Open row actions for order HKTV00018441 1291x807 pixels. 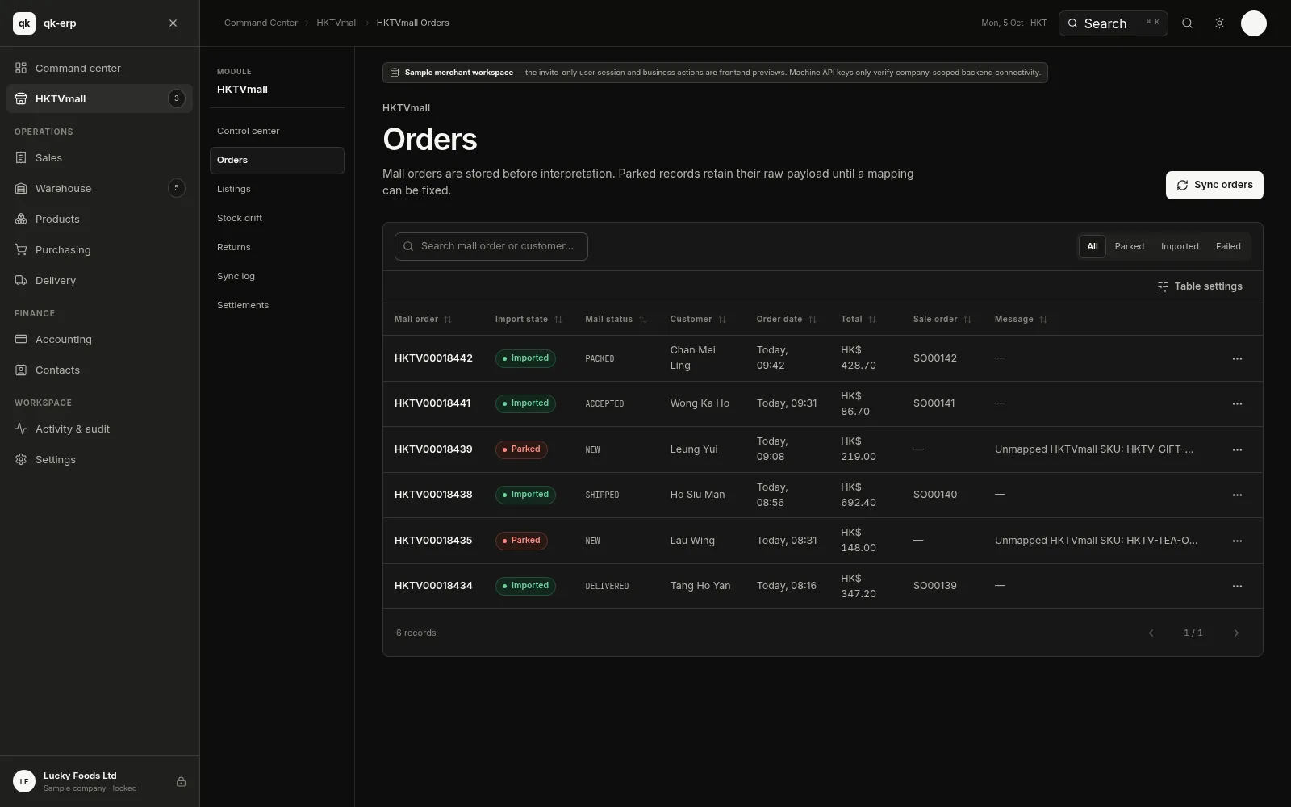click(x=1237, y=403)
